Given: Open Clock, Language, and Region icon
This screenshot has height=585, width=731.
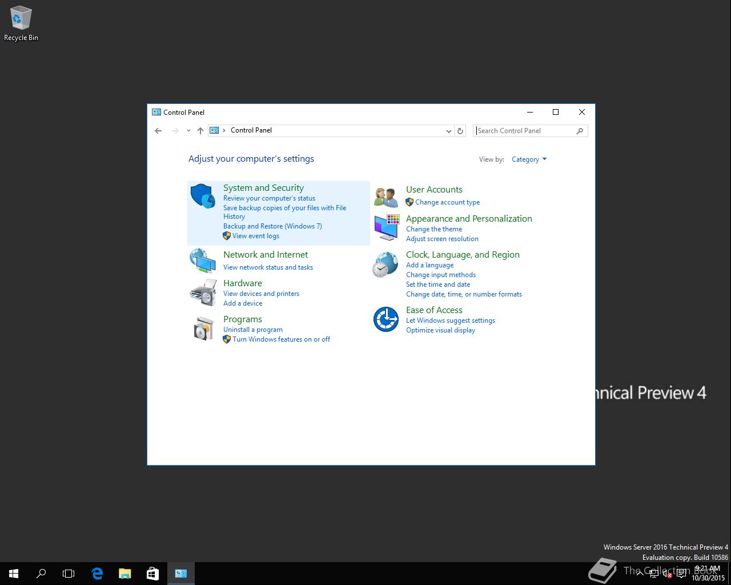Looking at the screenshot, I should 385,265.
